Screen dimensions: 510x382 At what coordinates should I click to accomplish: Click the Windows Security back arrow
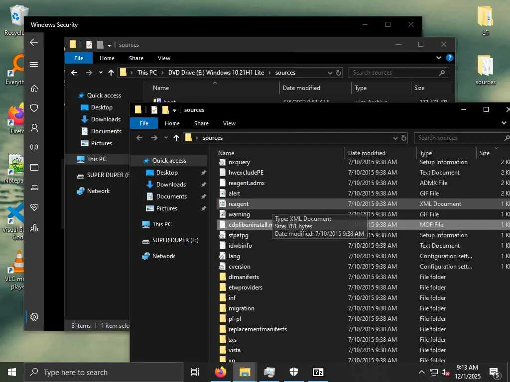[34, 42]
